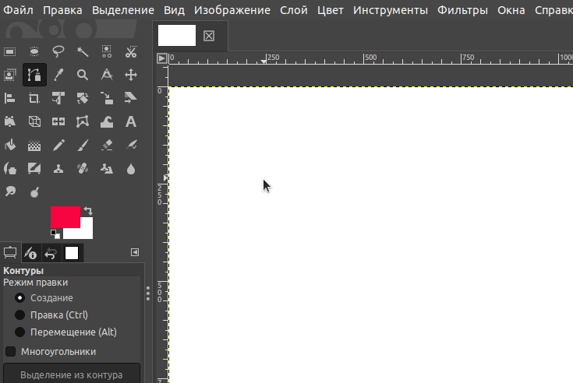Viewport: 573px width, 383px height.
Task: Select the Unified Transform tool
Action: (x=58, y=99)
